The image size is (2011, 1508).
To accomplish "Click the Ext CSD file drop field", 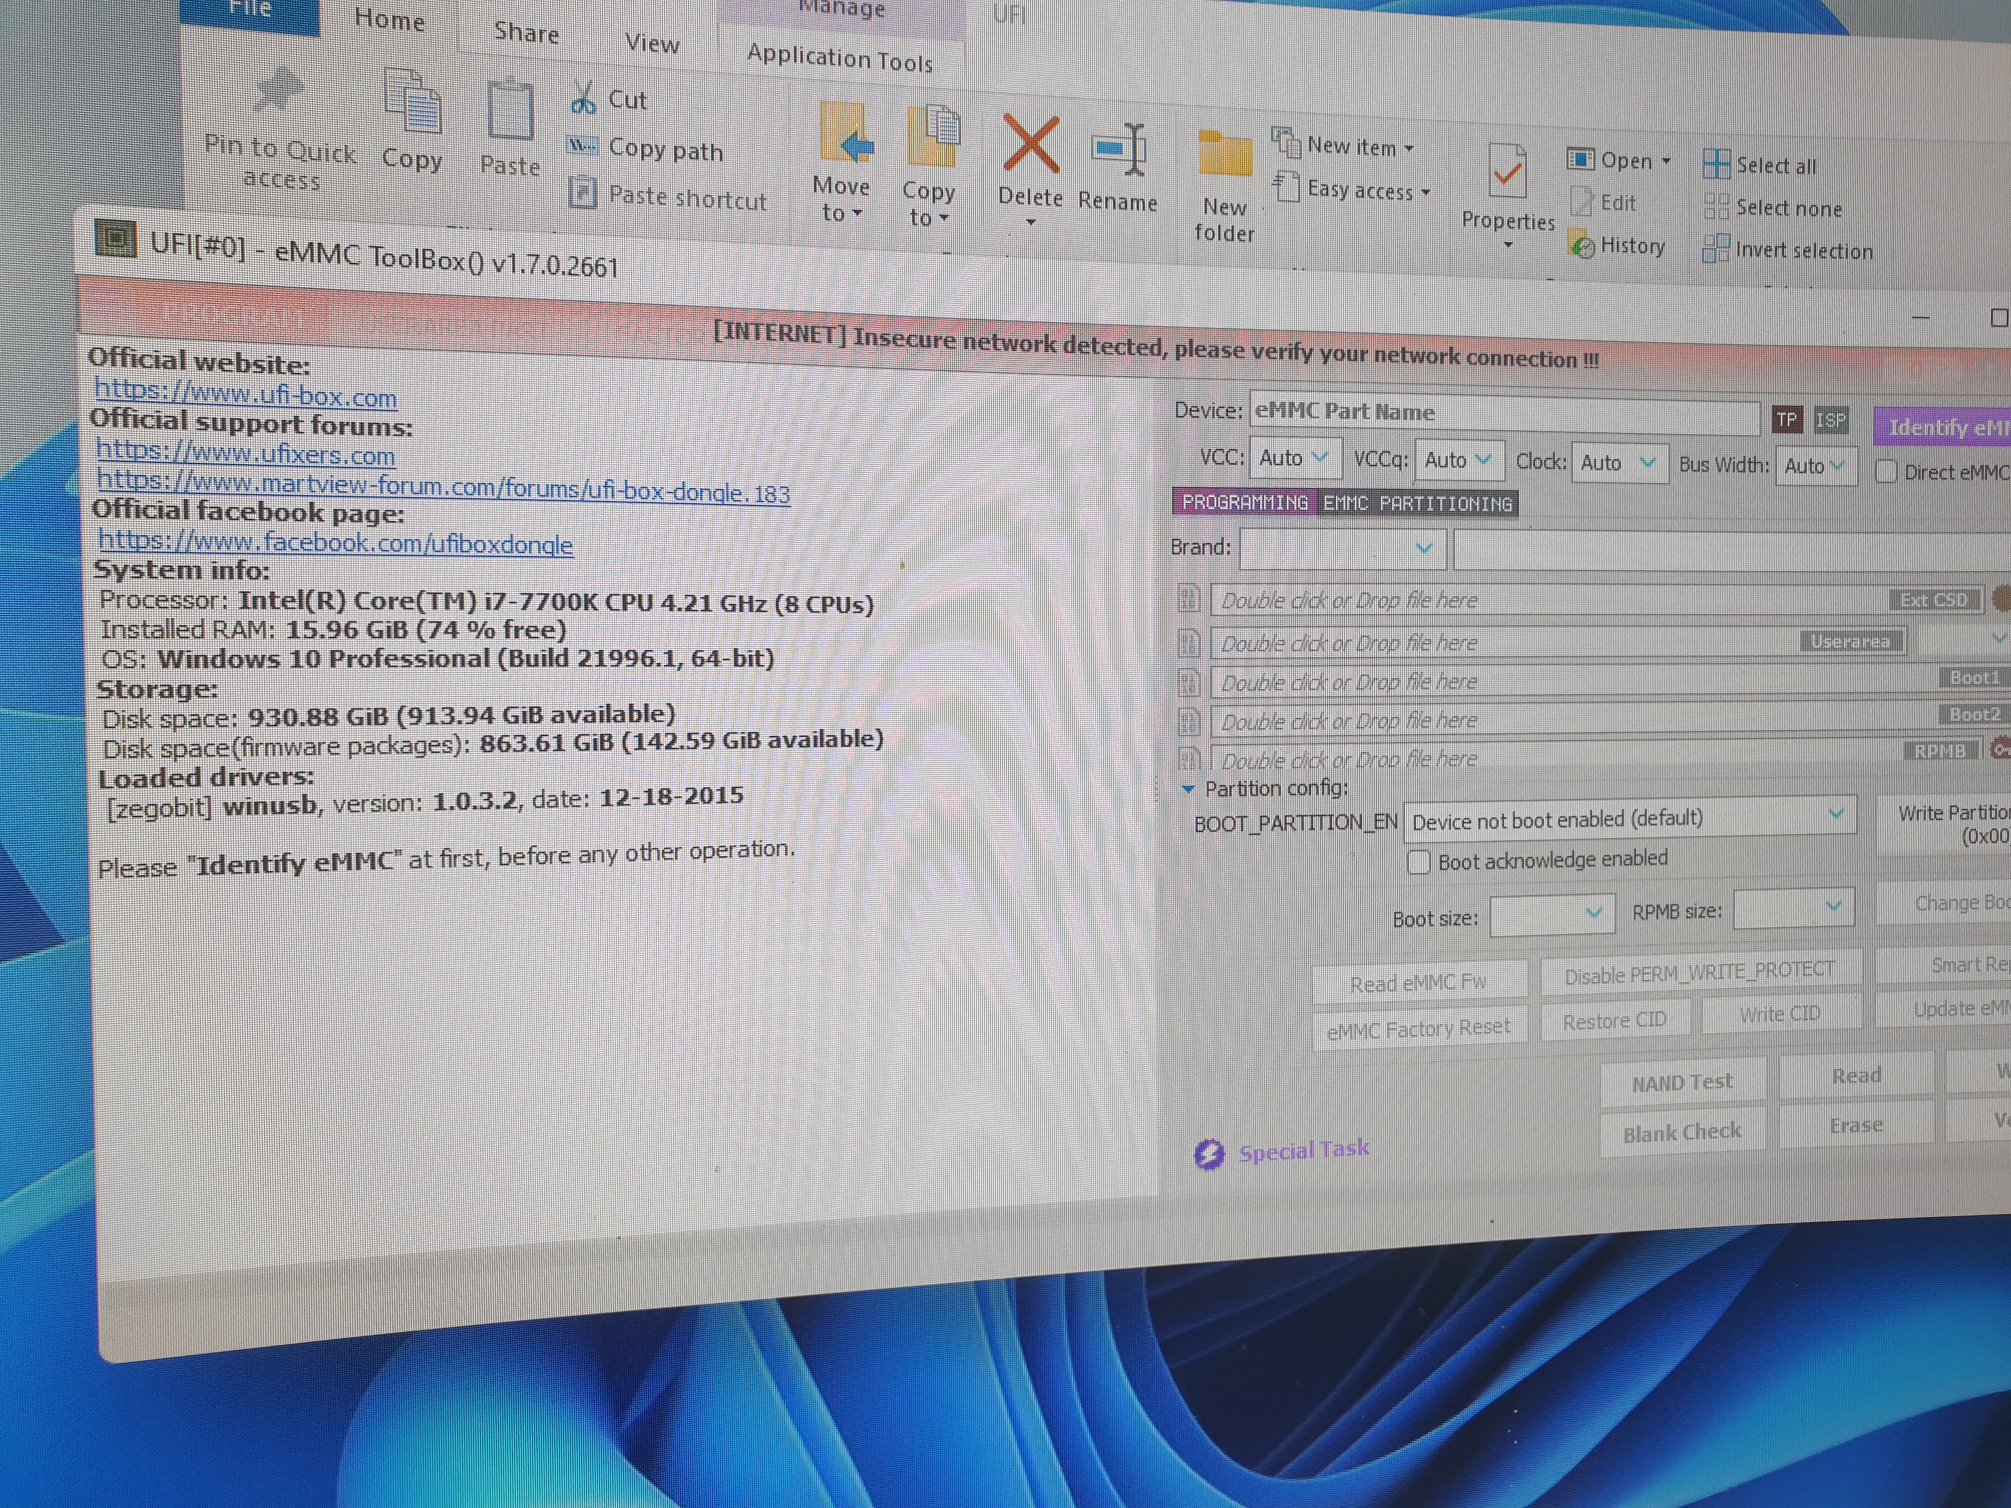I will click(1597, 600).
